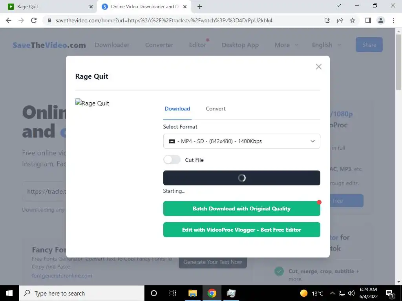
Task: Click the address bar URL
Action: tap(164, 20)
